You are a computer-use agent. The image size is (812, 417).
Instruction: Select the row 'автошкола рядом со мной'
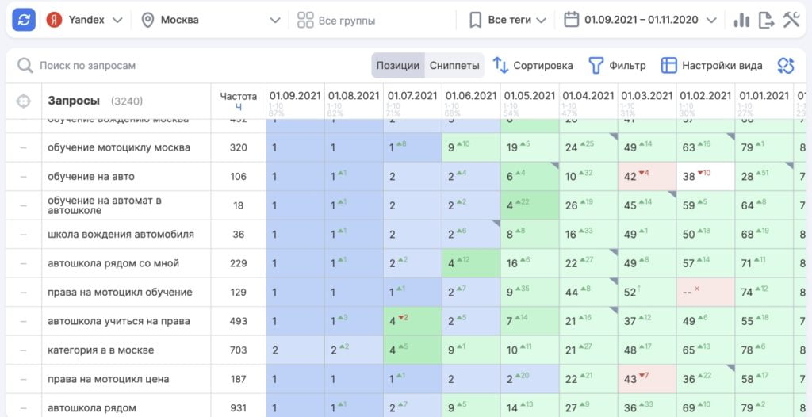point(113,263)
